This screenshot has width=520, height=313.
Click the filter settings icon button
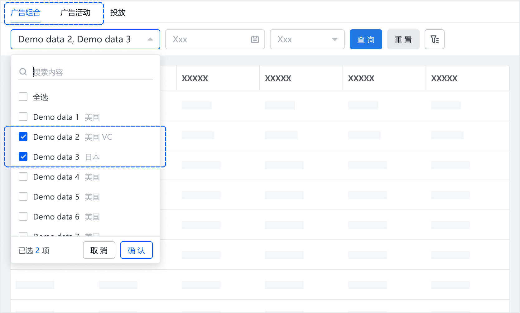pos(434,39)
